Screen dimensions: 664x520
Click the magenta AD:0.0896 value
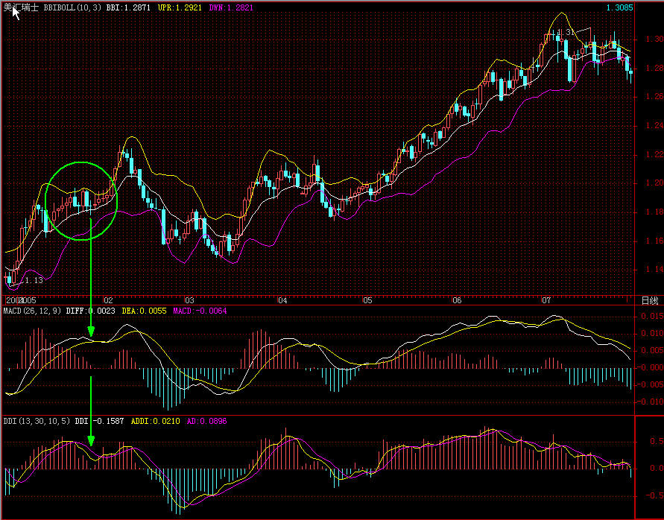207,422
